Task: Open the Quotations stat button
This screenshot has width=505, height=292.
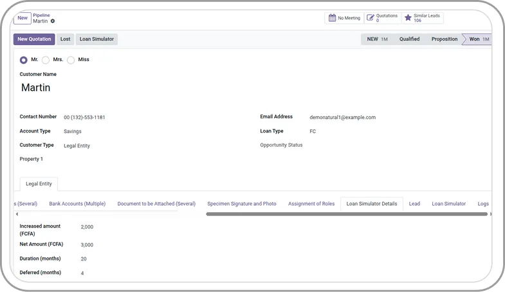Action: point(383,18)
